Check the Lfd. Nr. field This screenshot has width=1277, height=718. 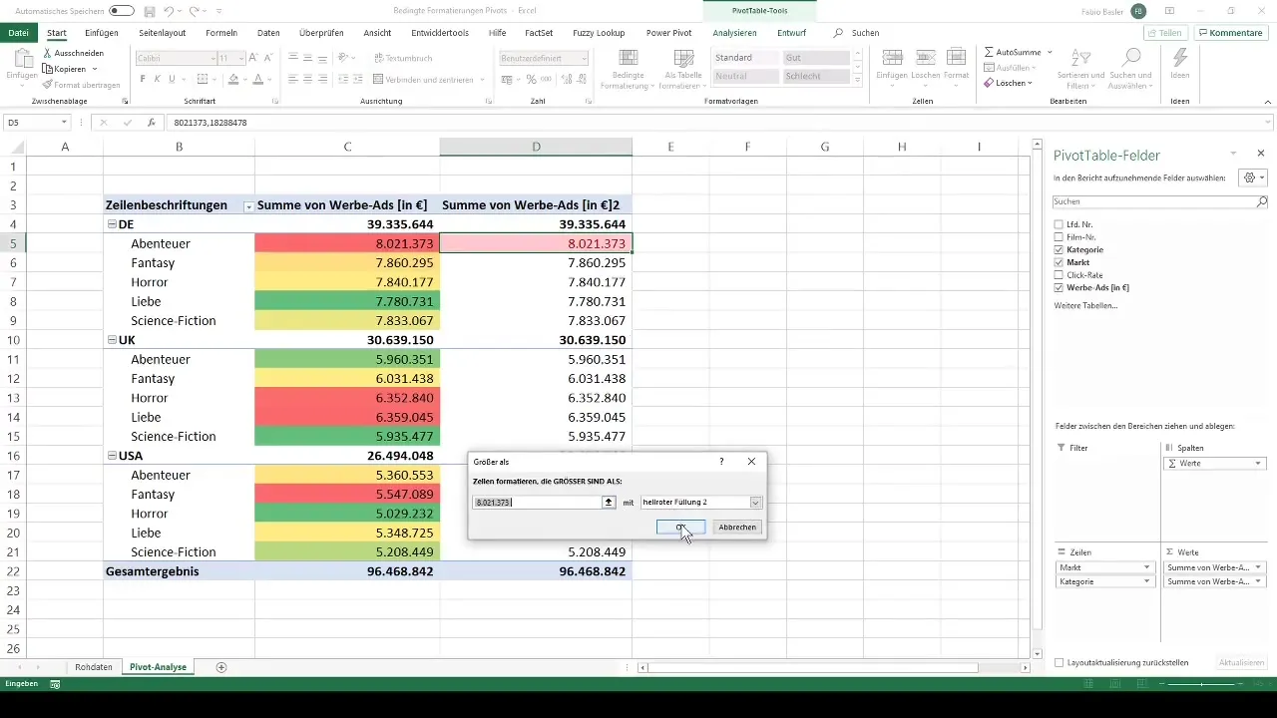pyautogui.click(x=1059, y=224)
